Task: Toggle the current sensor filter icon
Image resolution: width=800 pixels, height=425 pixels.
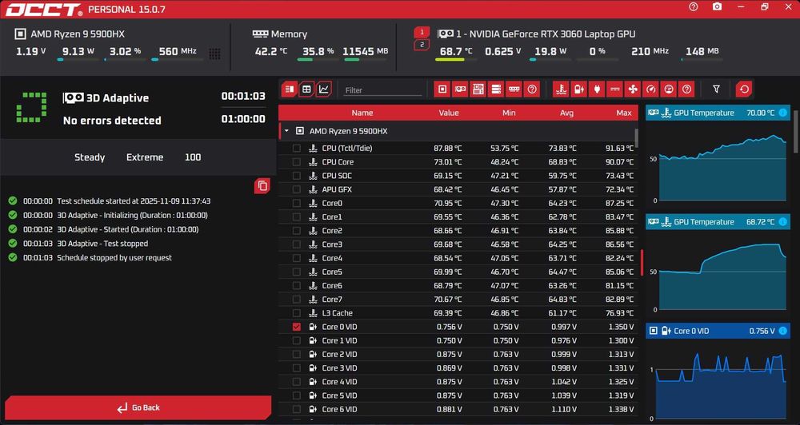Action: (614, 89)
